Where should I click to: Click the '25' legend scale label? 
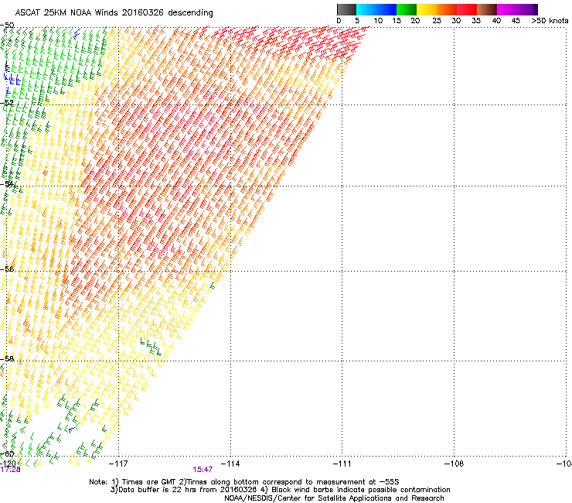437,21
